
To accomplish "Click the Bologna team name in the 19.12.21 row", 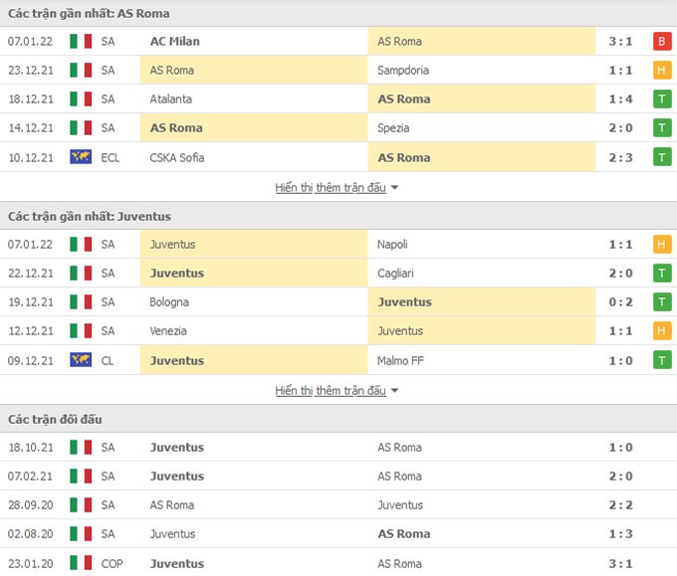I will [x=169, y=302].
